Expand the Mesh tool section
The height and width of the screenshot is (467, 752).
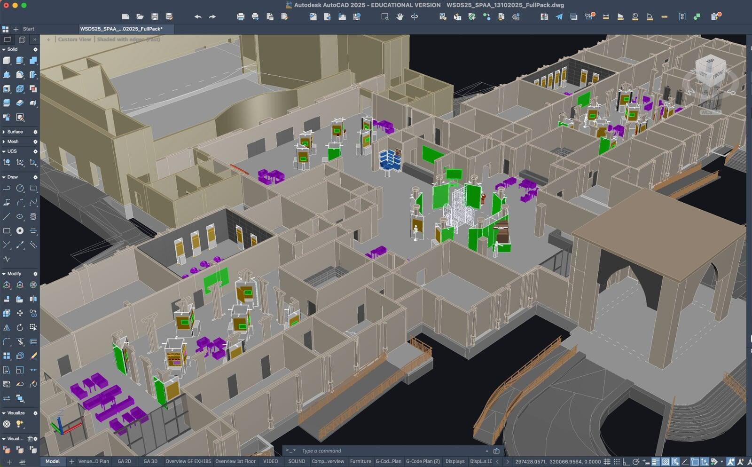(x=4, y=142)
